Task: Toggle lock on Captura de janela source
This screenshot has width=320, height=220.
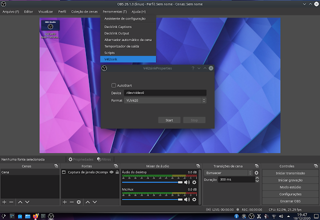Action: [x=117, y=172]
